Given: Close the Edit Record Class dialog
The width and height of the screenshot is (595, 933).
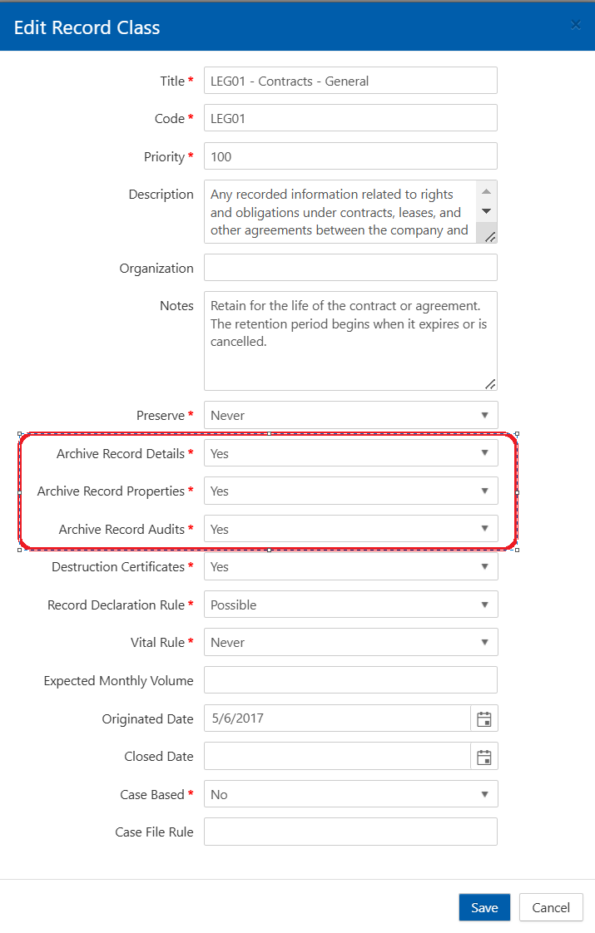Looking at the screenshot, I should [x=575, y=26].
